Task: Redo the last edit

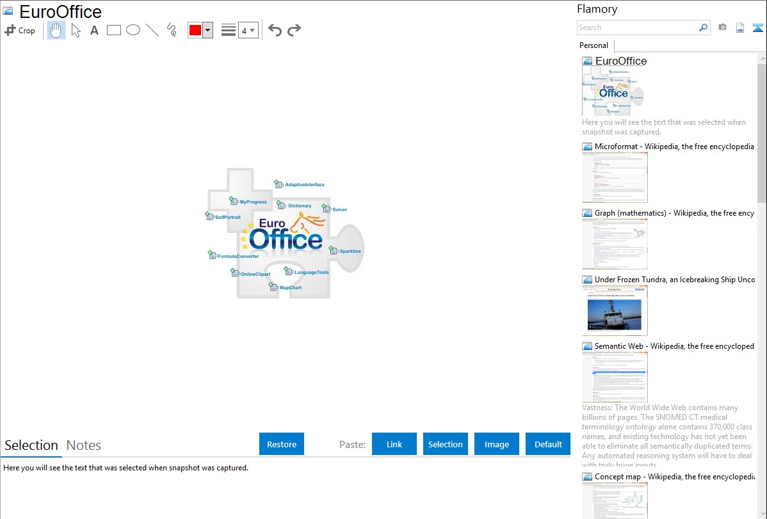Action: (x=294, y=30)
